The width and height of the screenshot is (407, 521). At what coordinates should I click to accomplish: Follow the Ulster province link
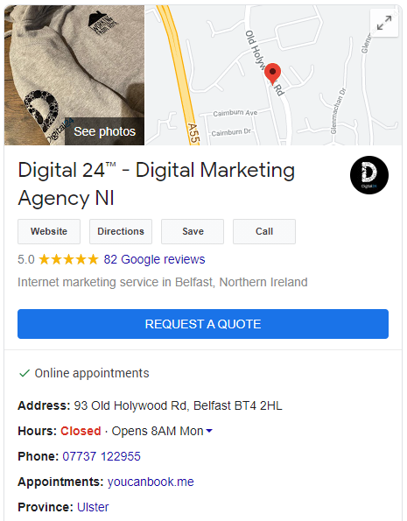click(93, 507)
